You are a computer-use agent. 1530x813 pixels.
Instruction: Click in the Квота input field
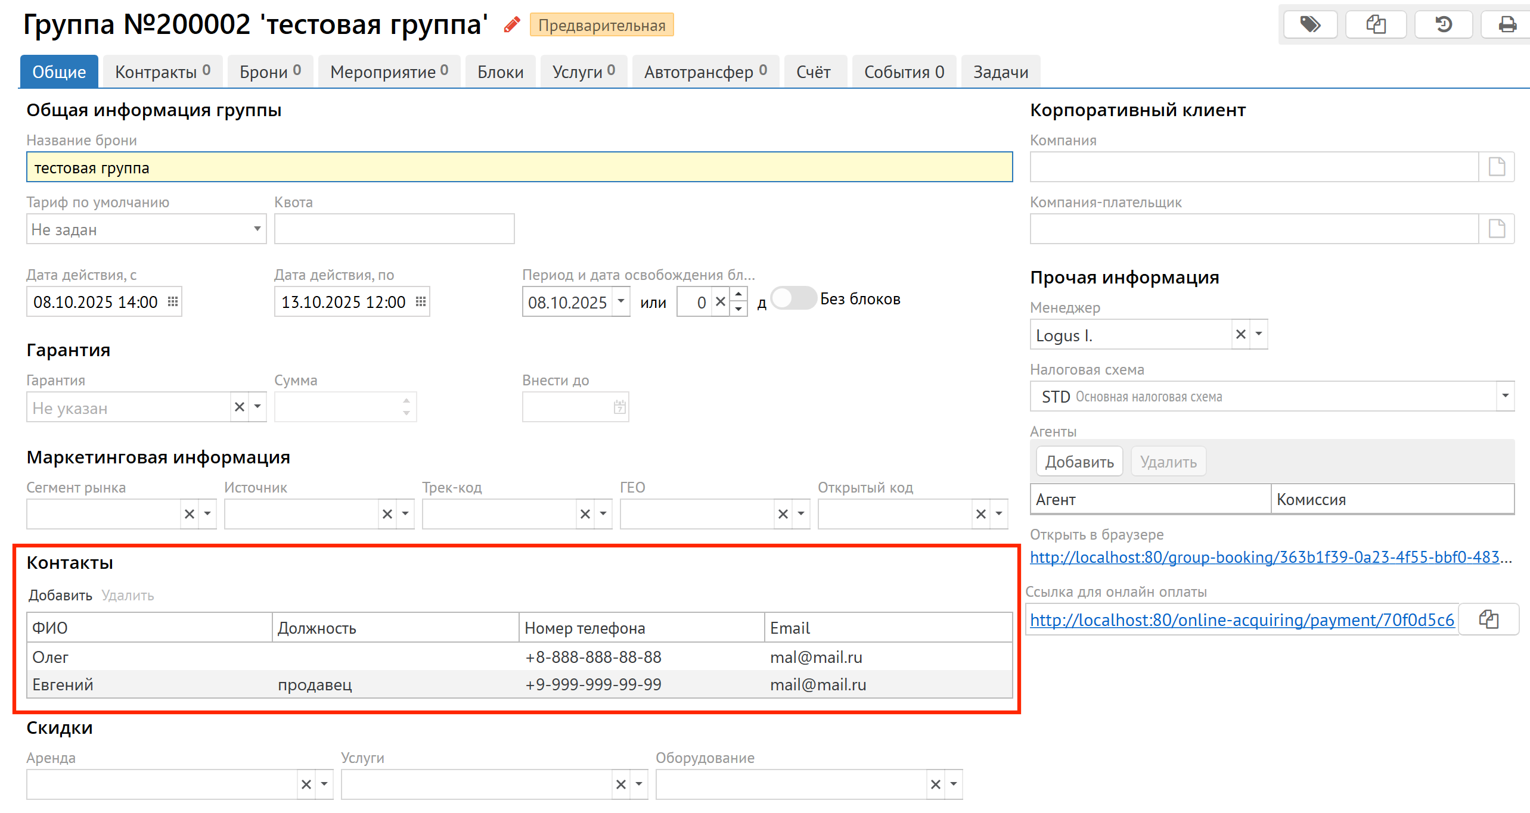click(x=394, y=229)
